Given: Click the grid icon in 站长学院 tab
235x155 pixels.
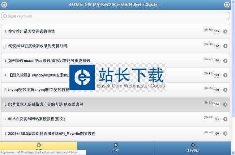Looking at the screenshot, I should [193, 145].
